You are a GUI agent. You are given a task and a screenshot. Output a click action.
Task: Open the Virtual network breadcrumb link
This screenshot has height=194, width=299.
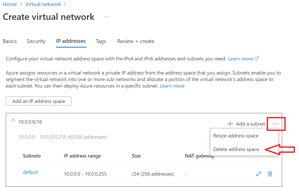[x=43, y=4]
